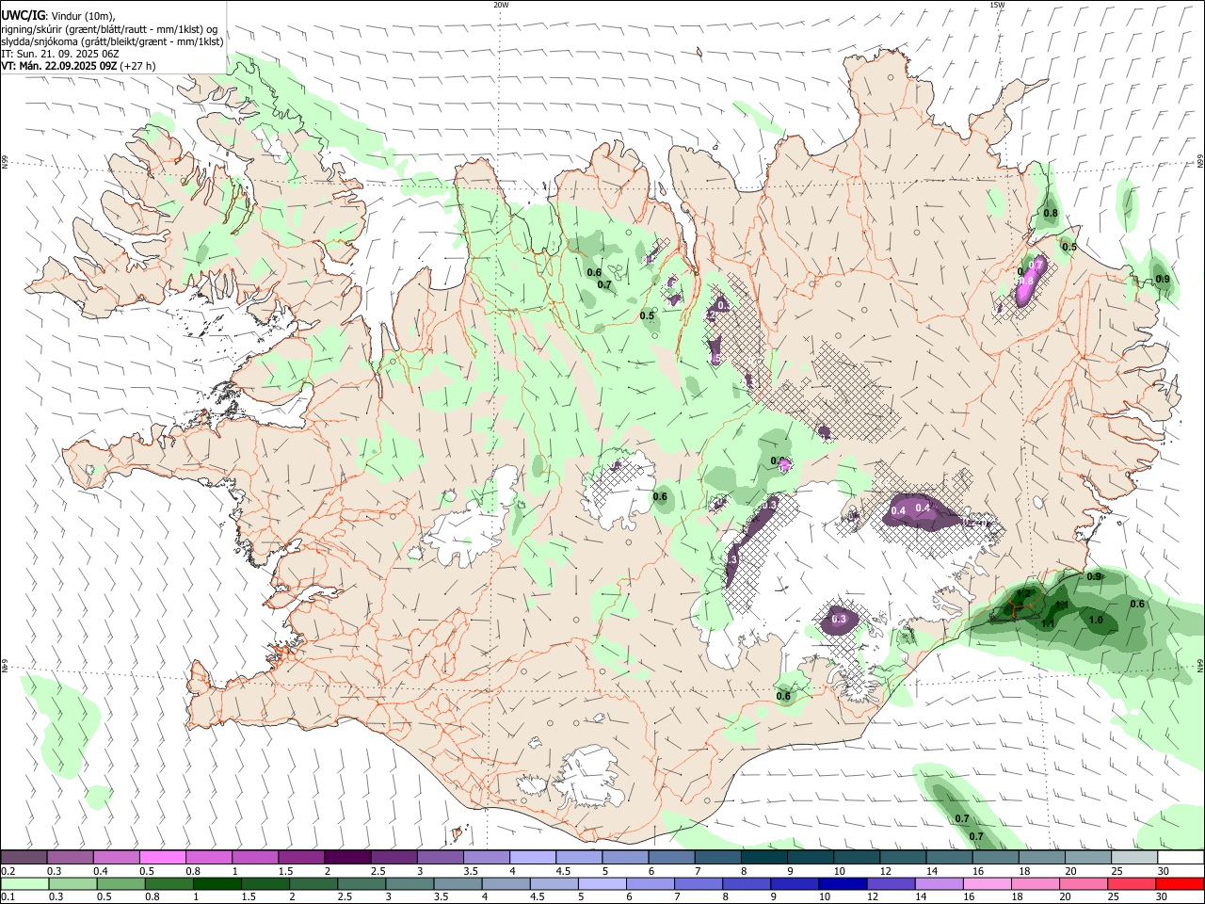Click the 'UWC/IG: Vindur (10m),' title line
This screenshot has height=904, width=1205.
(x=58, y=16)
